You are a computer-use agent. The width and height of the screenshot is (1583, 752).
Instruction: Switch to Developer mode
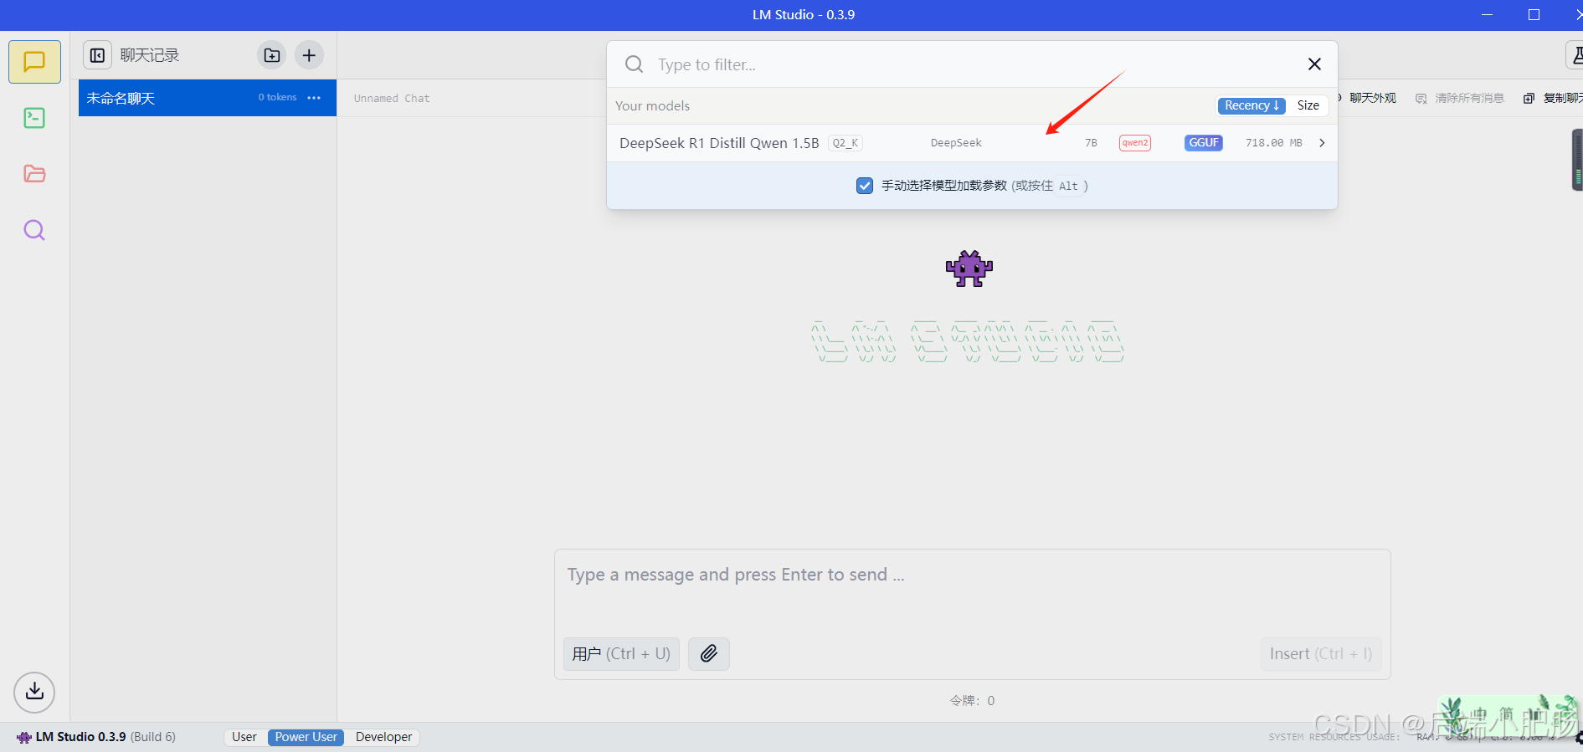click(x=383, y=737)
